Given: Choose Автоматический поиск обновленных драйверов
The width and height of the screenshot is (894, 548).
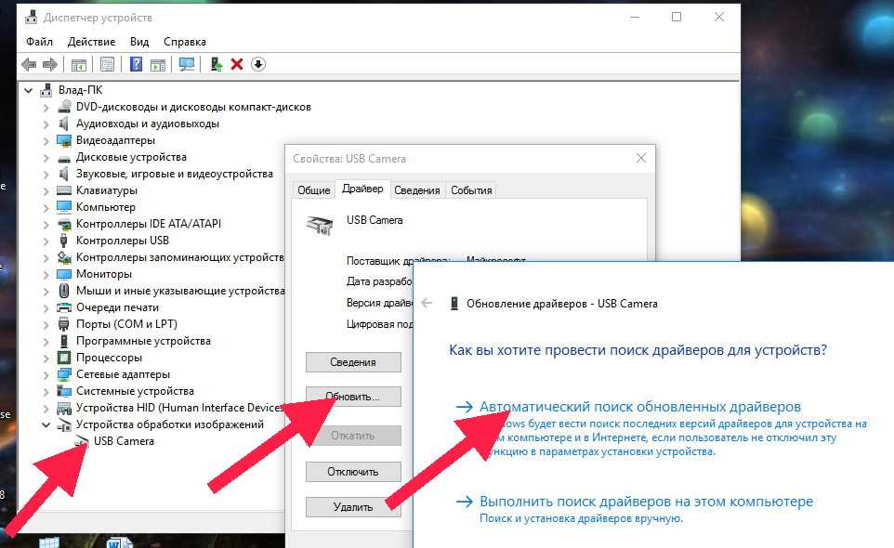Looking at the screenshot, I should click(x=639, y=407).
